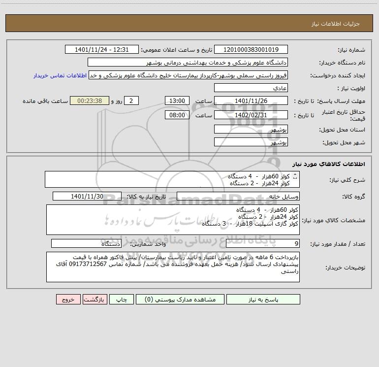This screenshot has width=379, height=367.
Task: Click the buyer notes text area
Action: (173, 267)
